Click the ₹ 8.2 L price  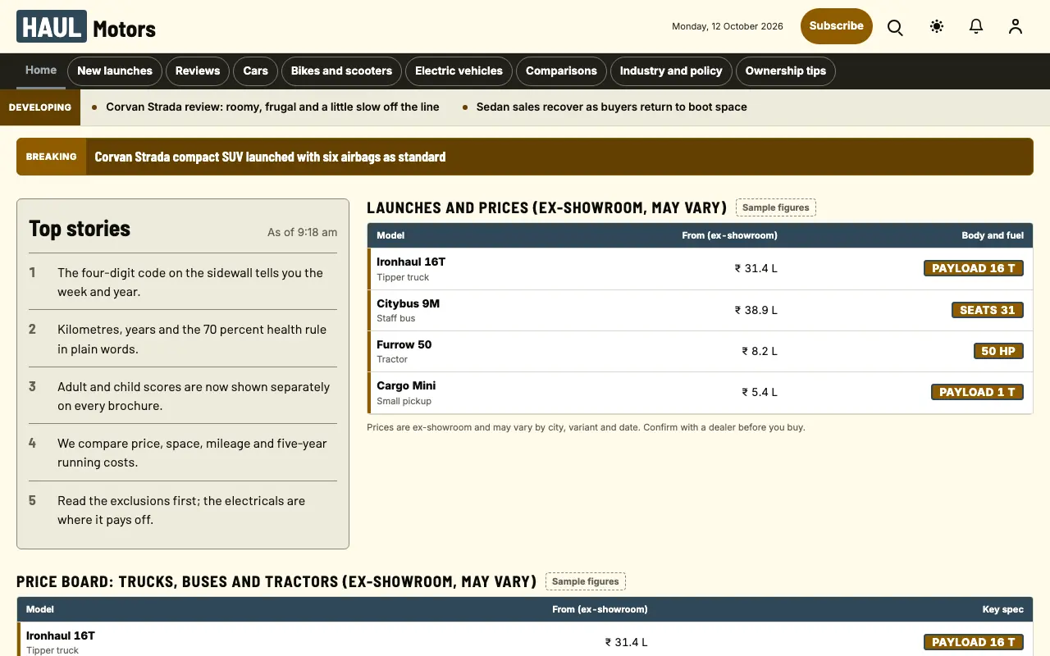pos(759,351)
